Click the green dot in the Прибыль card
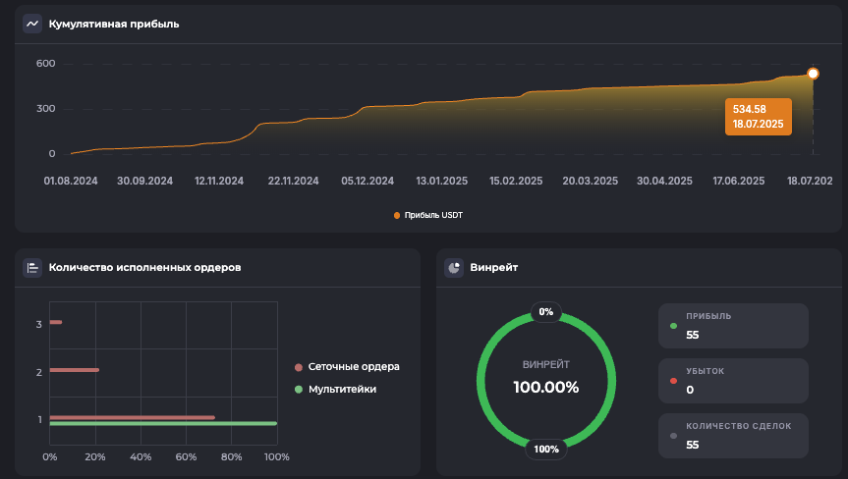This screenshot has height=479, width=848. (x=673, y=326)
